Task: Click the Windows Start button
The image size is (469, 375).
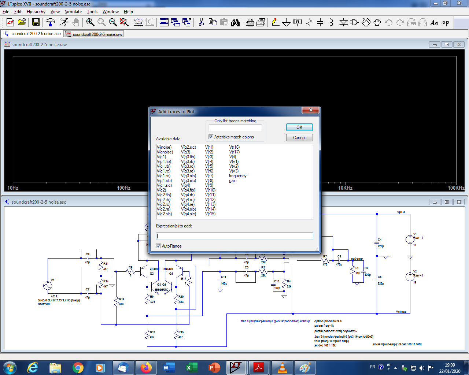Action: click(10, 368)
